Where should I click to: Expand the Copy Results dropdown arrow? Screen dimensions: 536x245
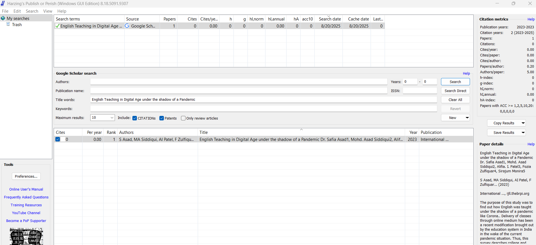523,123
